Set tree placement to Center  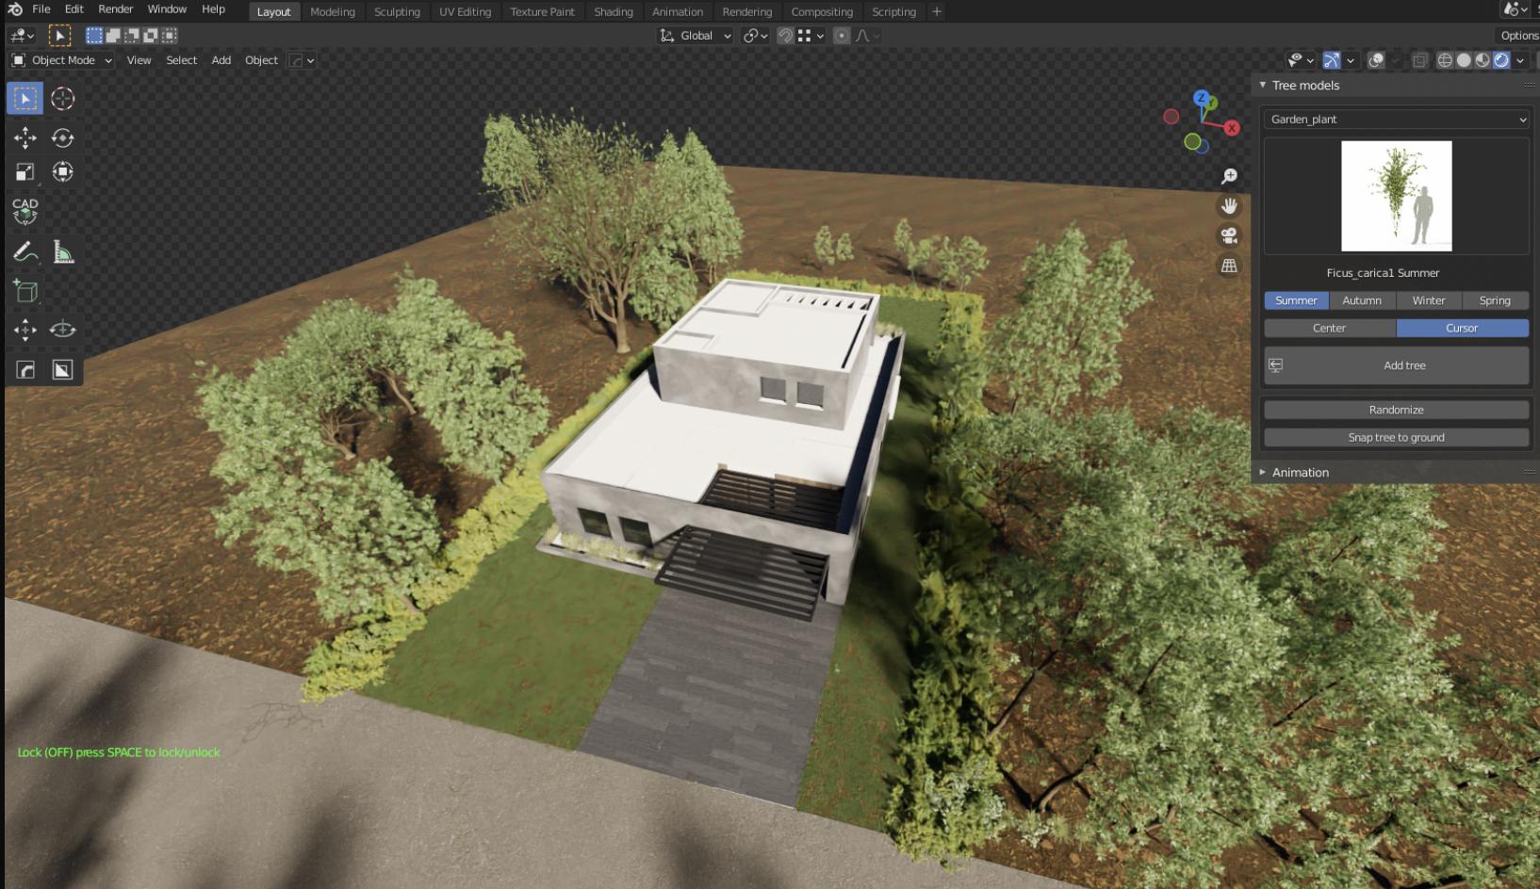1329,328
